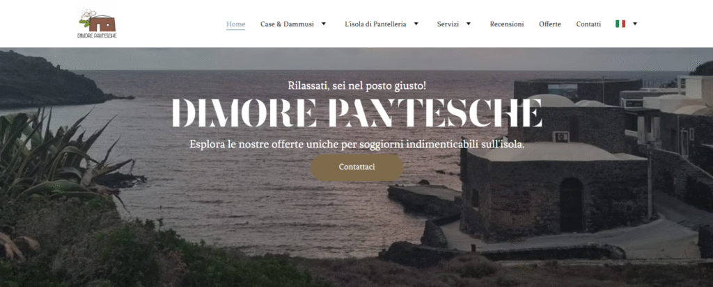
Task: Select the Servizi menu item
Action: click(x=448, y=24)
